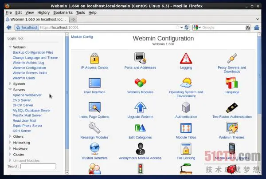Open Webmin Actions Log link

tap(28, 63)
